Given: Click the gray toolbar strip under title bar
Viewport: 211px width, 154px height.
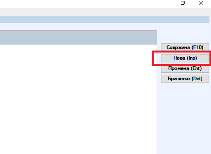Looking at the screenshot, I should [105, 12].
